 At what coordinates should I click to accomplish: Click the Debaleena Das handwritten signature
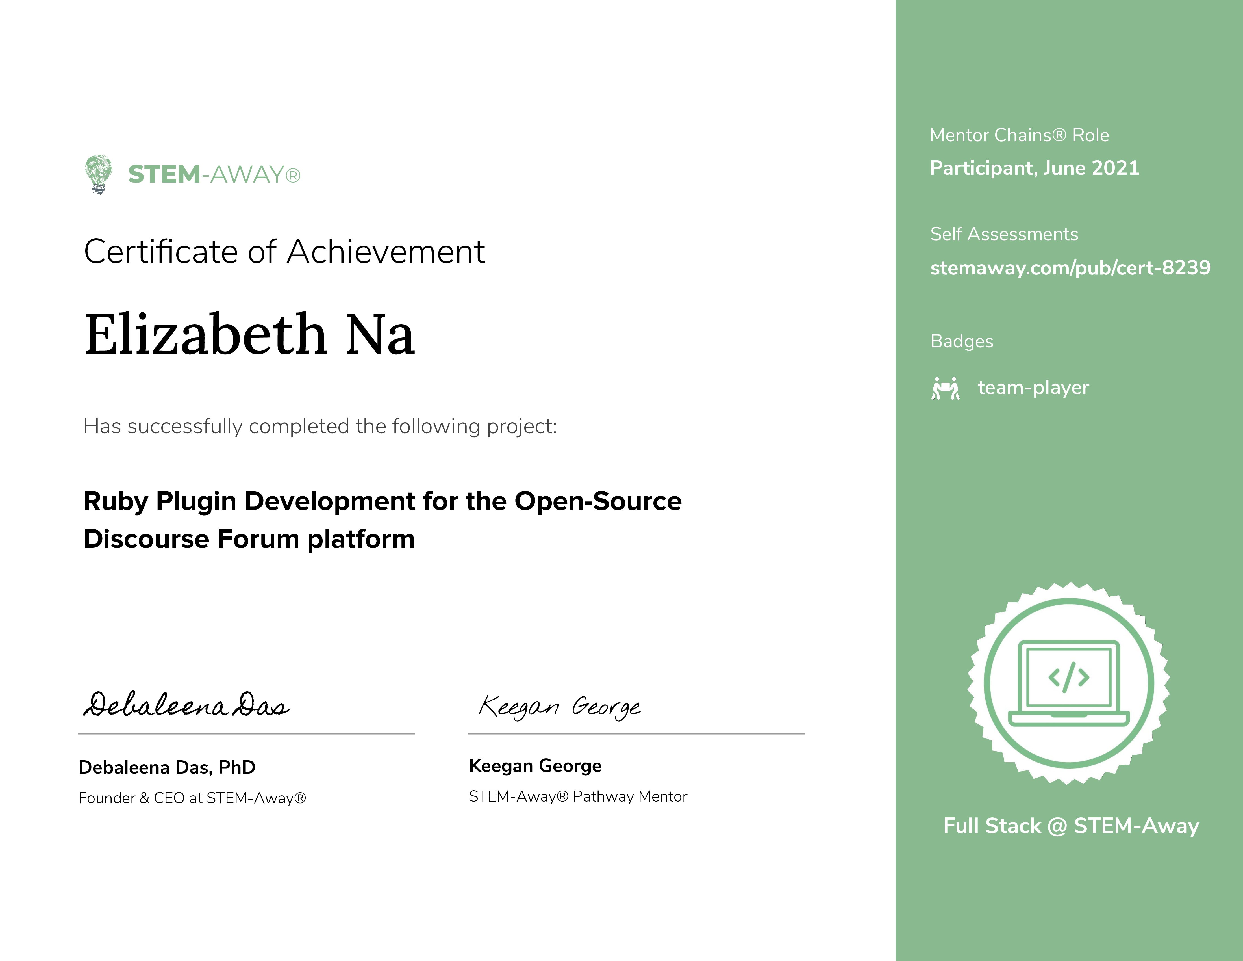[x=187, y=704]
